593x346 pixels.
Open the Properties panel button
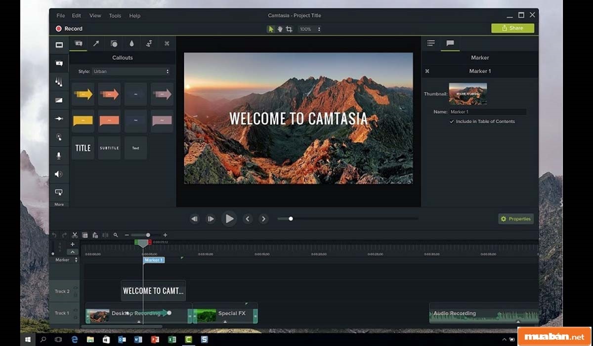pos(516,219)
